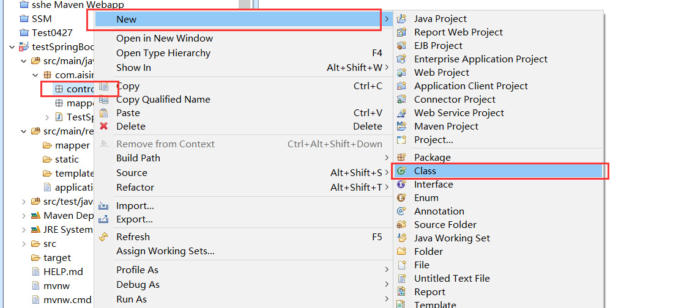Click the red Delete X icon
The image size is (695, 308).
click(104, 126)
